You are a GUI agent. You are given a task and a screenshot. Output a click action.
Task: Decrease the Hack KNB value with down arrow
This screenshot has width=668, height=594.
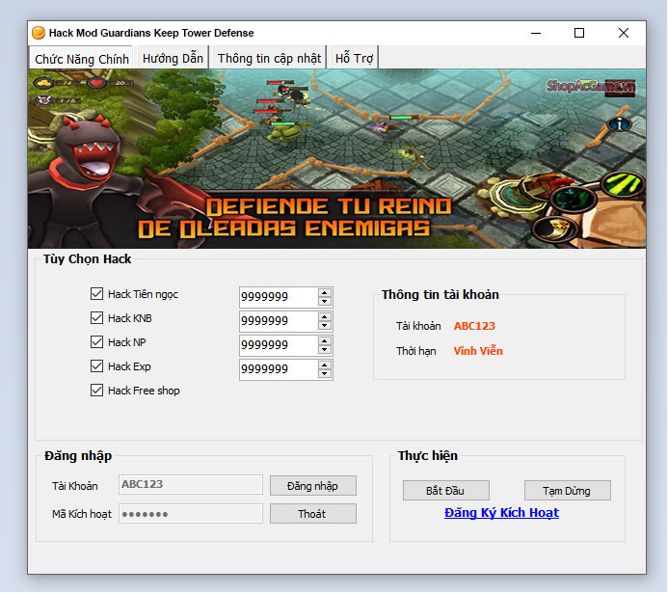[325, 326]
